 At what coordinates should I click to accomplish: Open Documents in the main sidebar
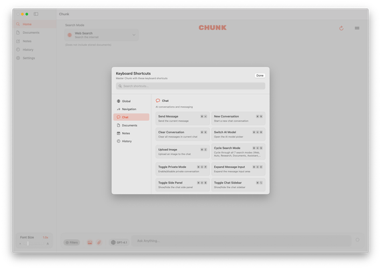[x=35, y=33]
